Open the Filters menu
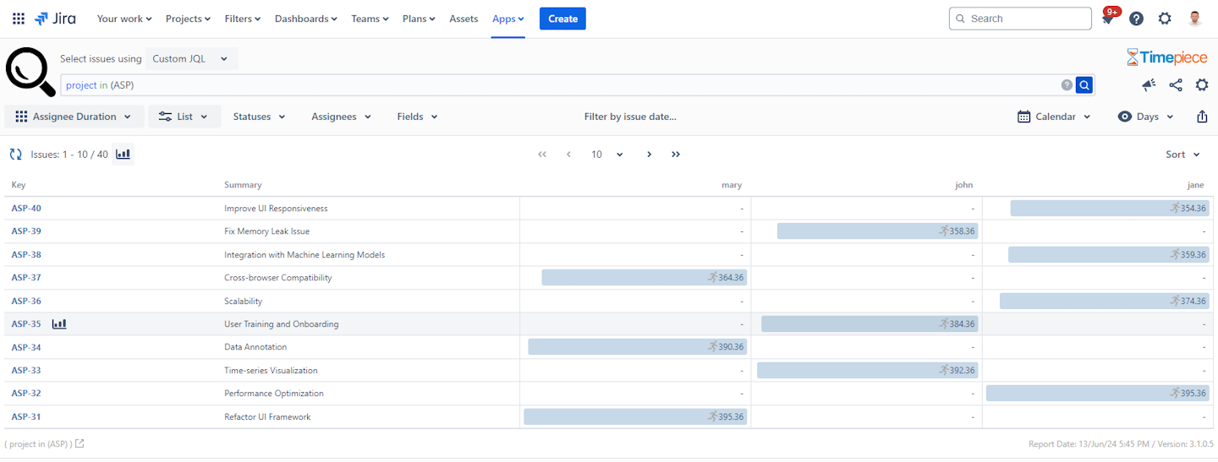Screen dimensions: 1218x462 243,19
